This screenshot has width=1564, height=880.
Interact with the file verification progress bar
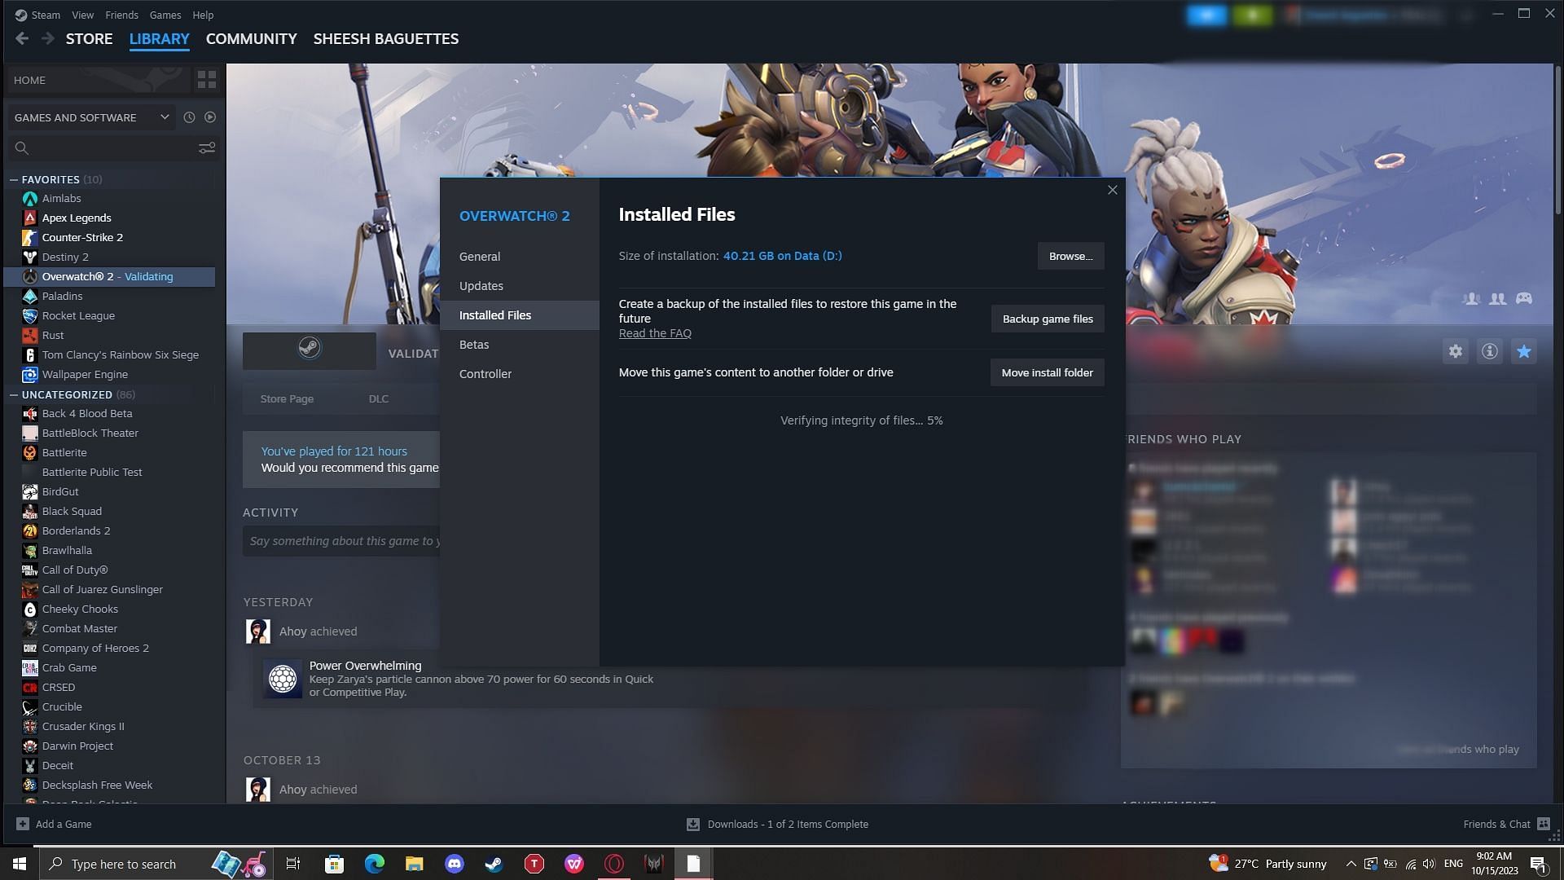(860, 420)
